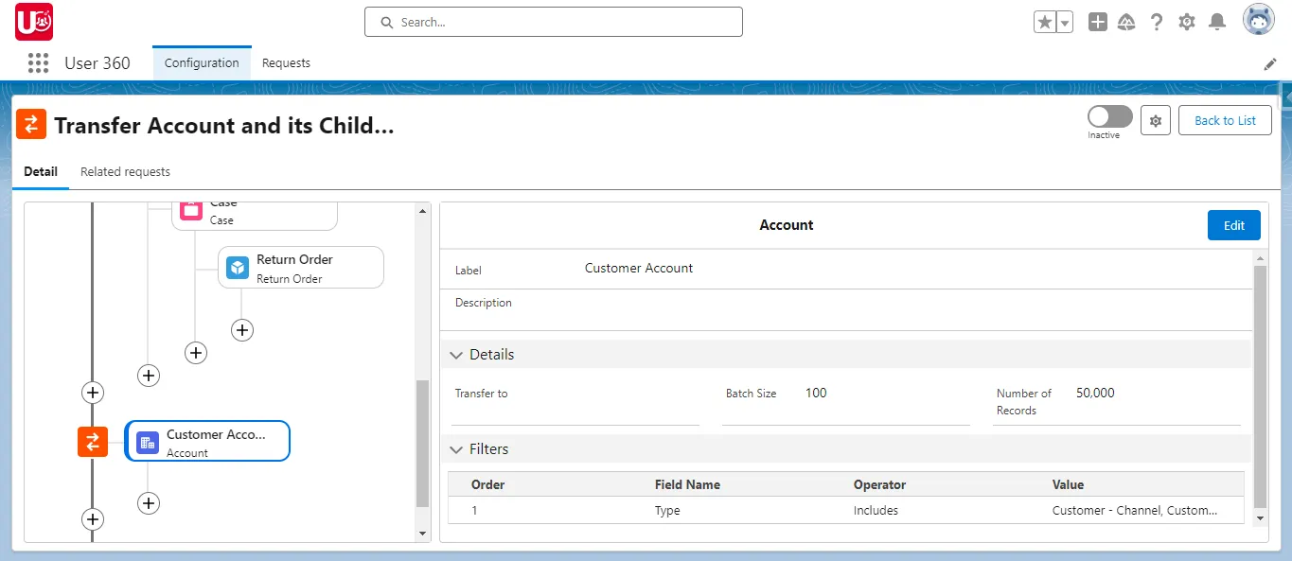Open Salesforce Setup via the gear icon
The height and width of the screenshot is (561, 1292).
pos(1187,21)
